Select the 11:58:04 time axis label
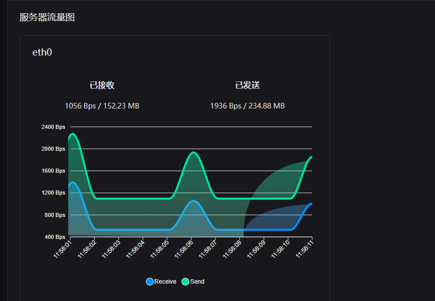 point(135,250)
